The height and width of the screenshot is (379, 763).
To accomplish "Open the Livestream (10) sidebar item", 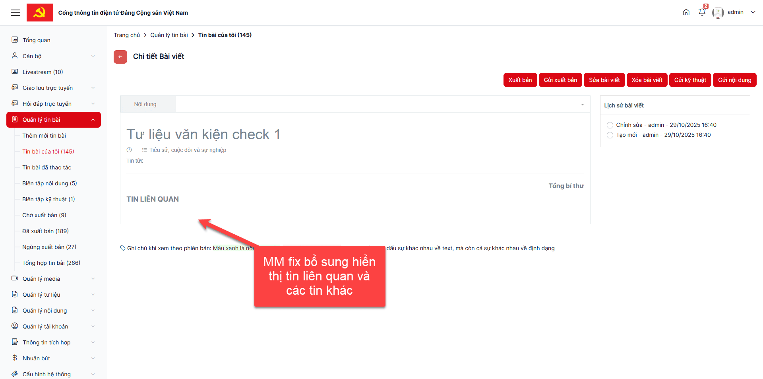I will (x=43, y=72).
